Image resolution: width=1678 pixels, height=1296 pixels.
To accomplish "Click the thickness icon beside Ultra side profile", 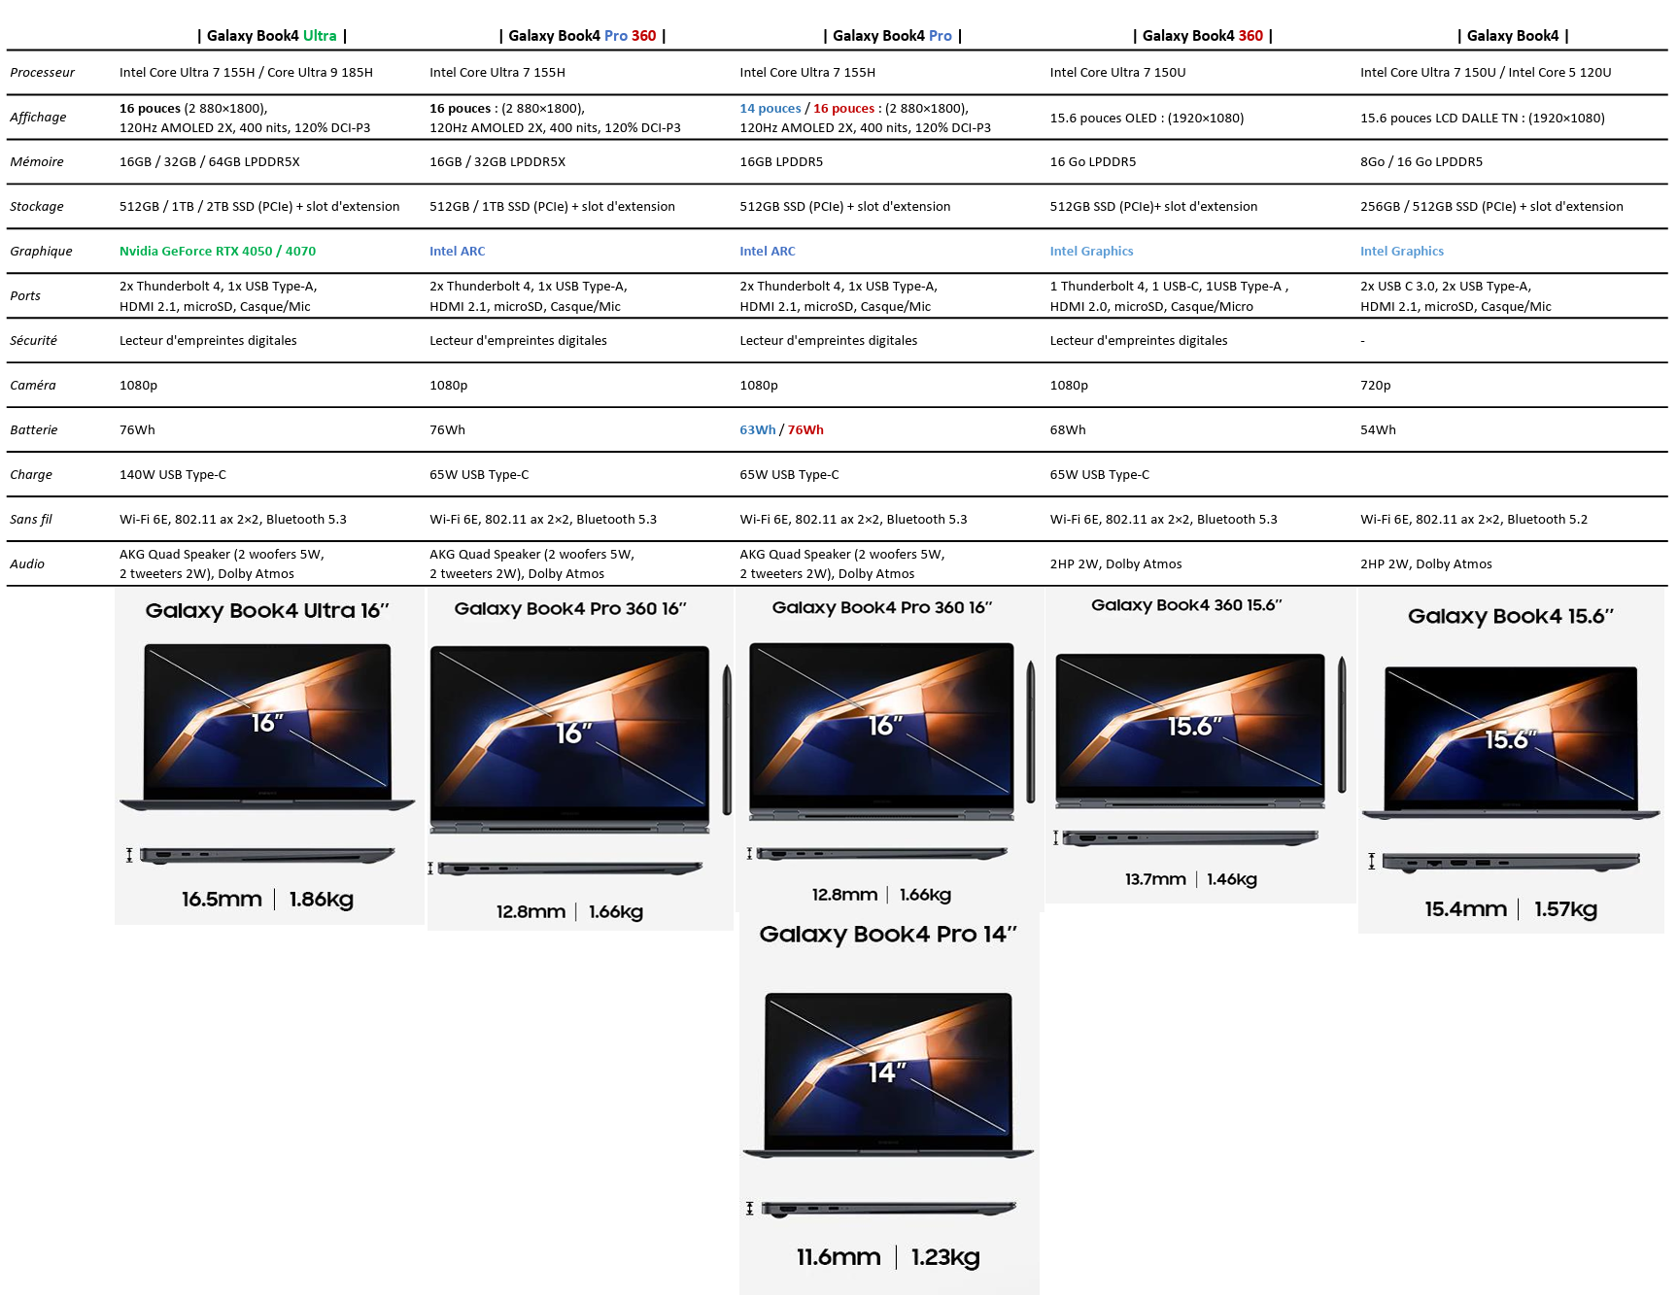I will pos(129,855).
